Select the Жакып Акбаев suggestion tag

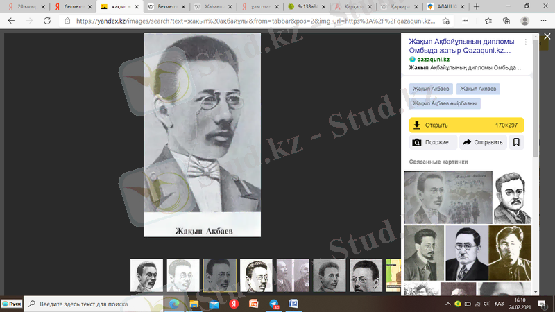tap(431, 89)
